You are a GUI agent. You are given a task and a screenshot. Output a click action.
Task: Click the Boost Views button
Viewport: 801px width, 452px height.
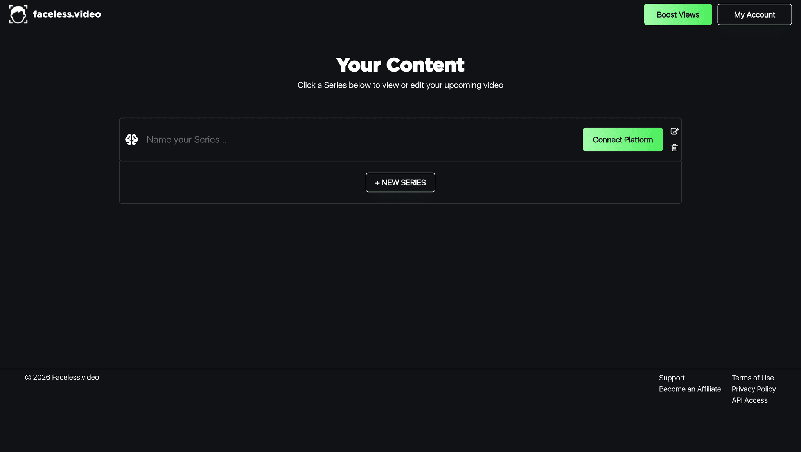pyautogui.click(x=678, y=14)
